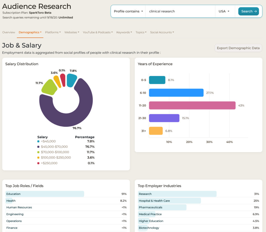
Task: Open the USA country selector
Action: [224, 11]
